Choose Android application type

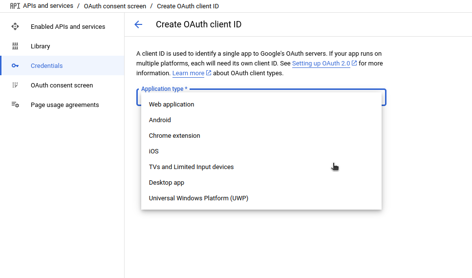pos(160,120)
